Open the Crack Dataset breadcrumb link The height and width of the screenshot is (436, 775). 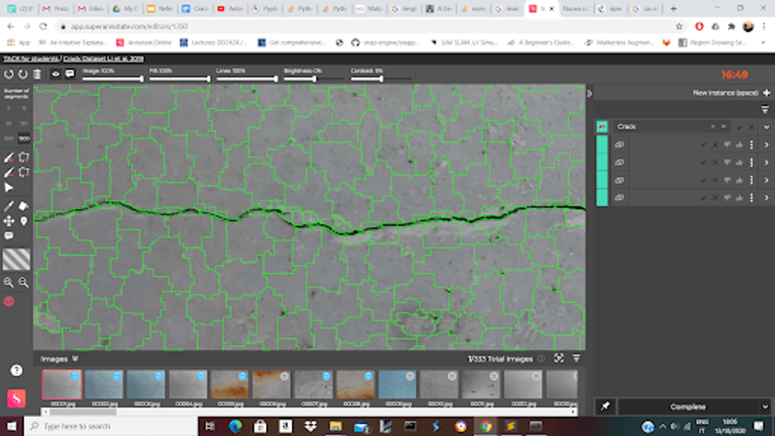click(104, 59)
